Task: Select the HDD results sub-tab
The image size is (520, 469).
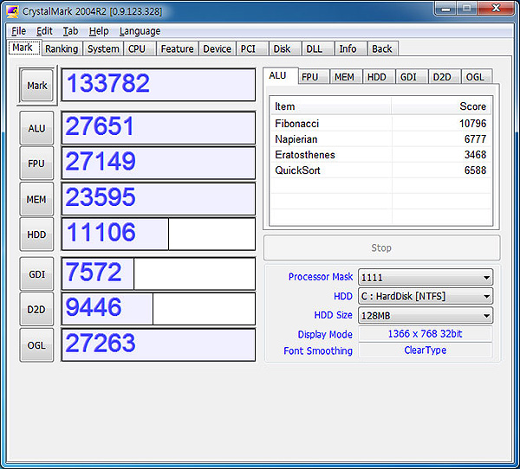Action: [379, 77]
